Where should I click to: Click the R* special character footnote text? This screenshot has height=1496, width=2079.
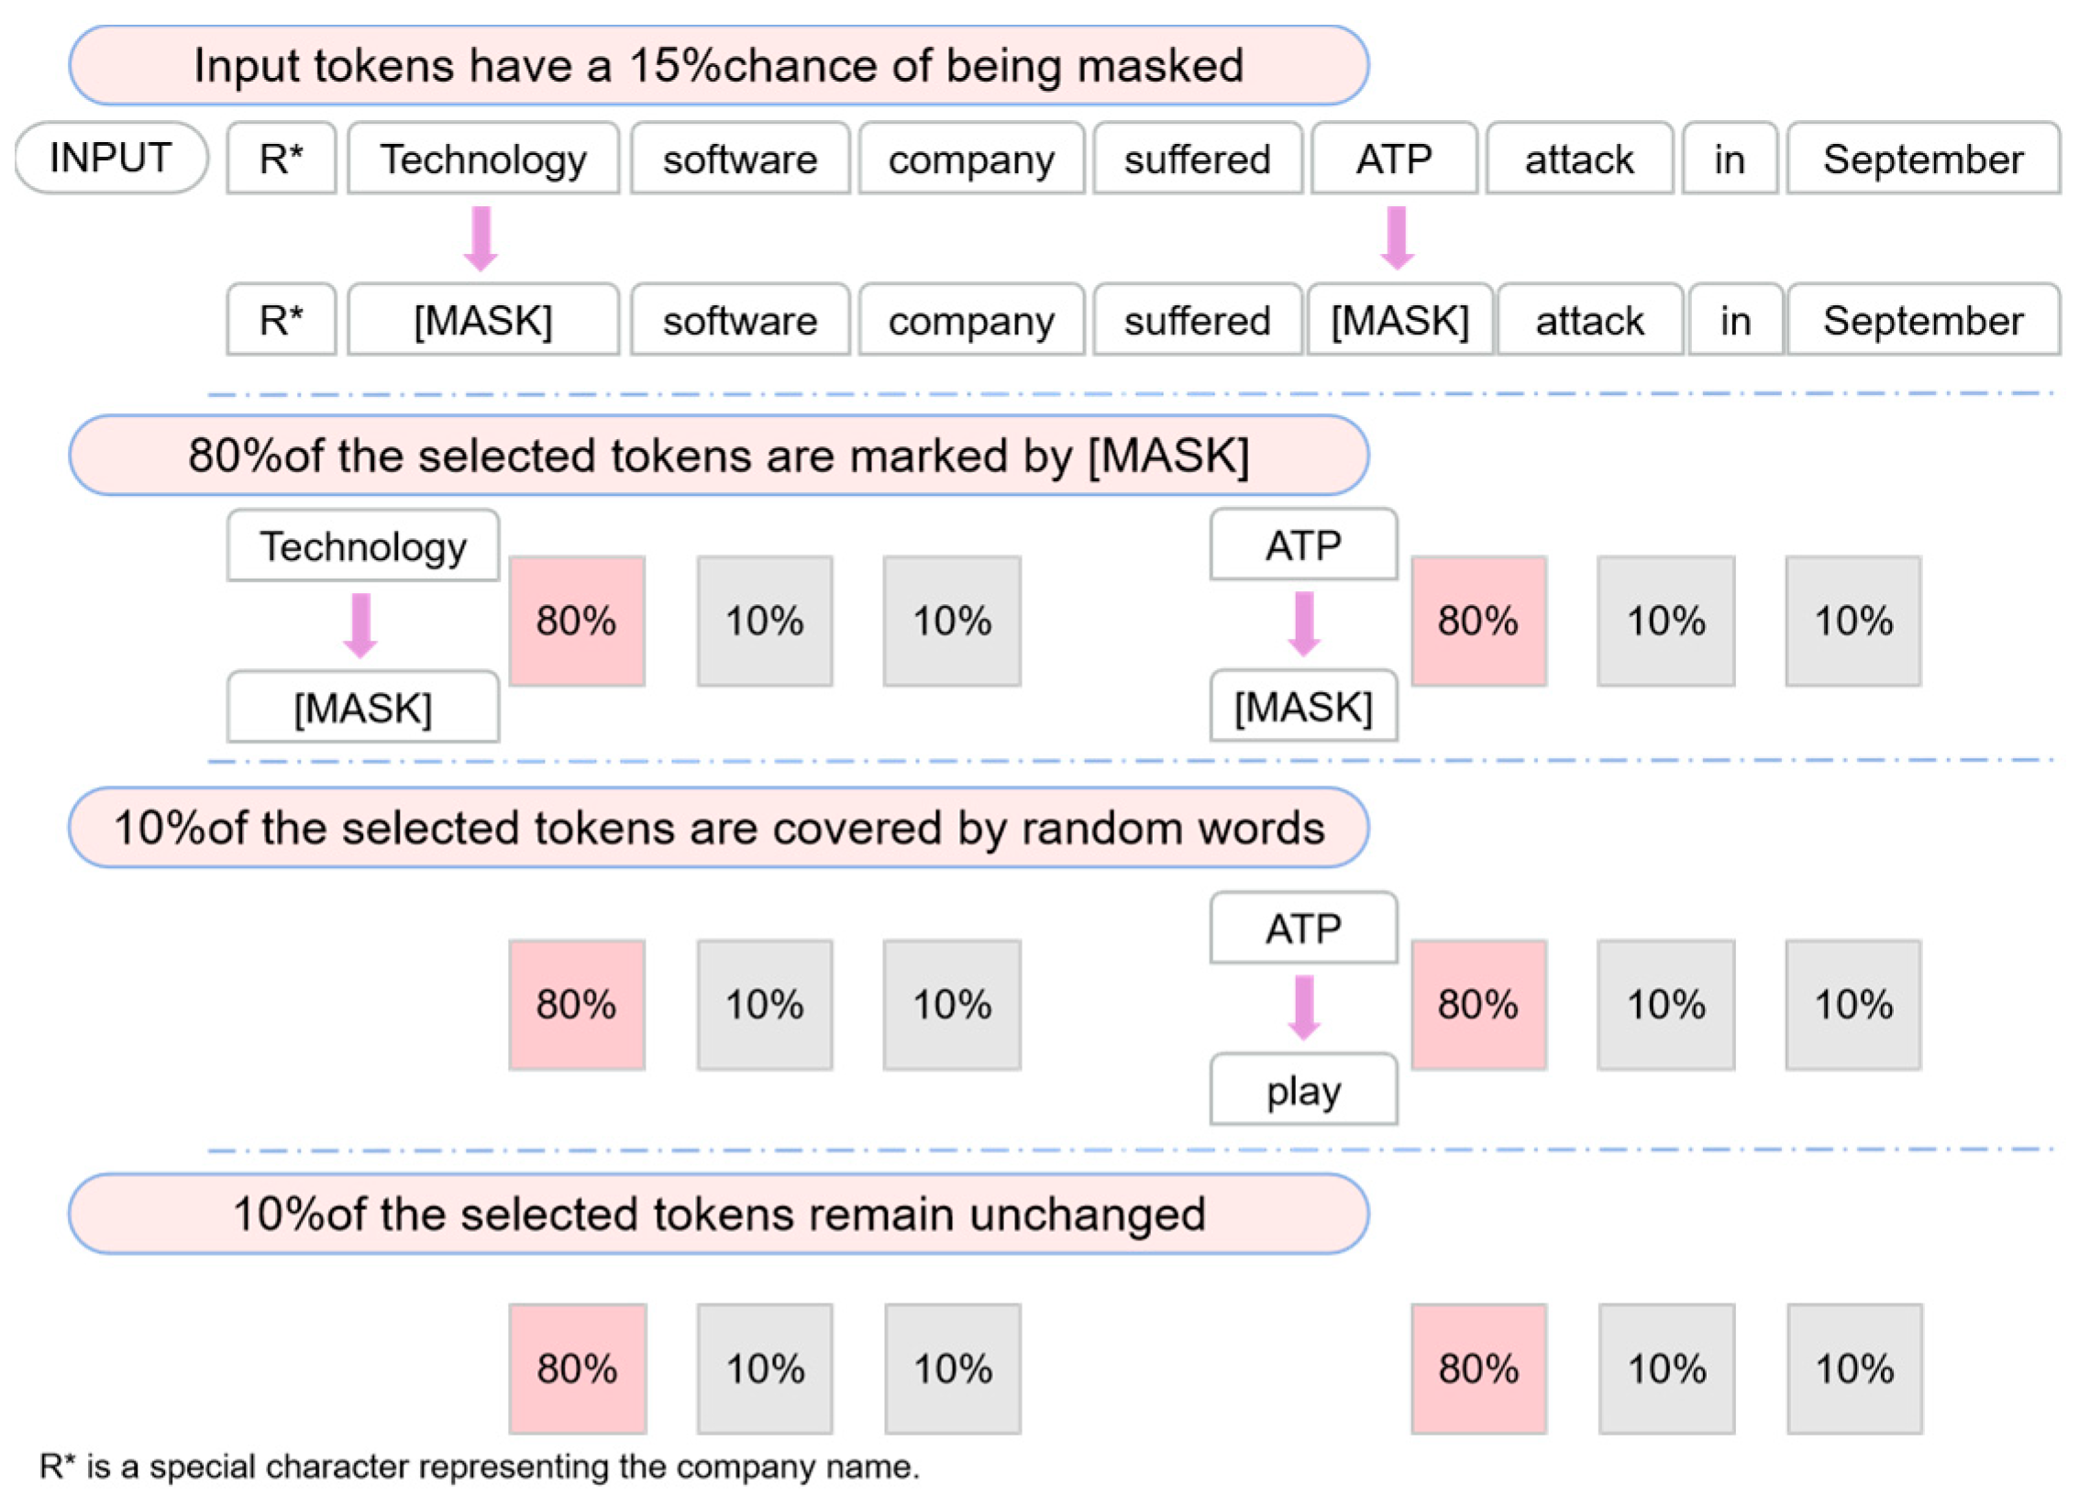click(479, 1467)
